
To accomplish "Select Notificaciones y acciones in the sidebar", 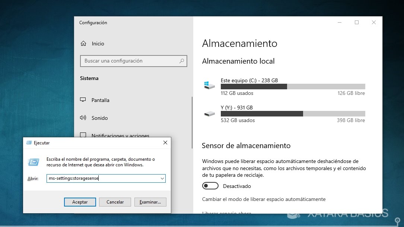I will 120,136.
